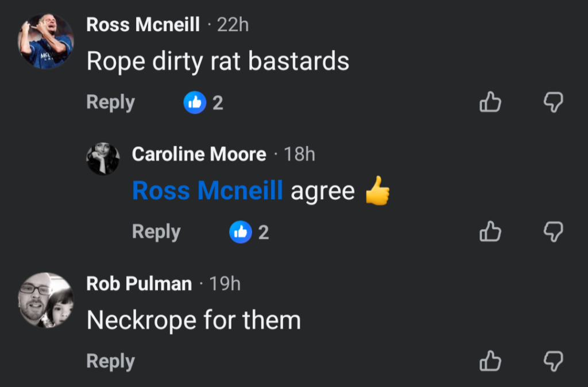Open Caroline Moore's profile picture

(103, 158)
